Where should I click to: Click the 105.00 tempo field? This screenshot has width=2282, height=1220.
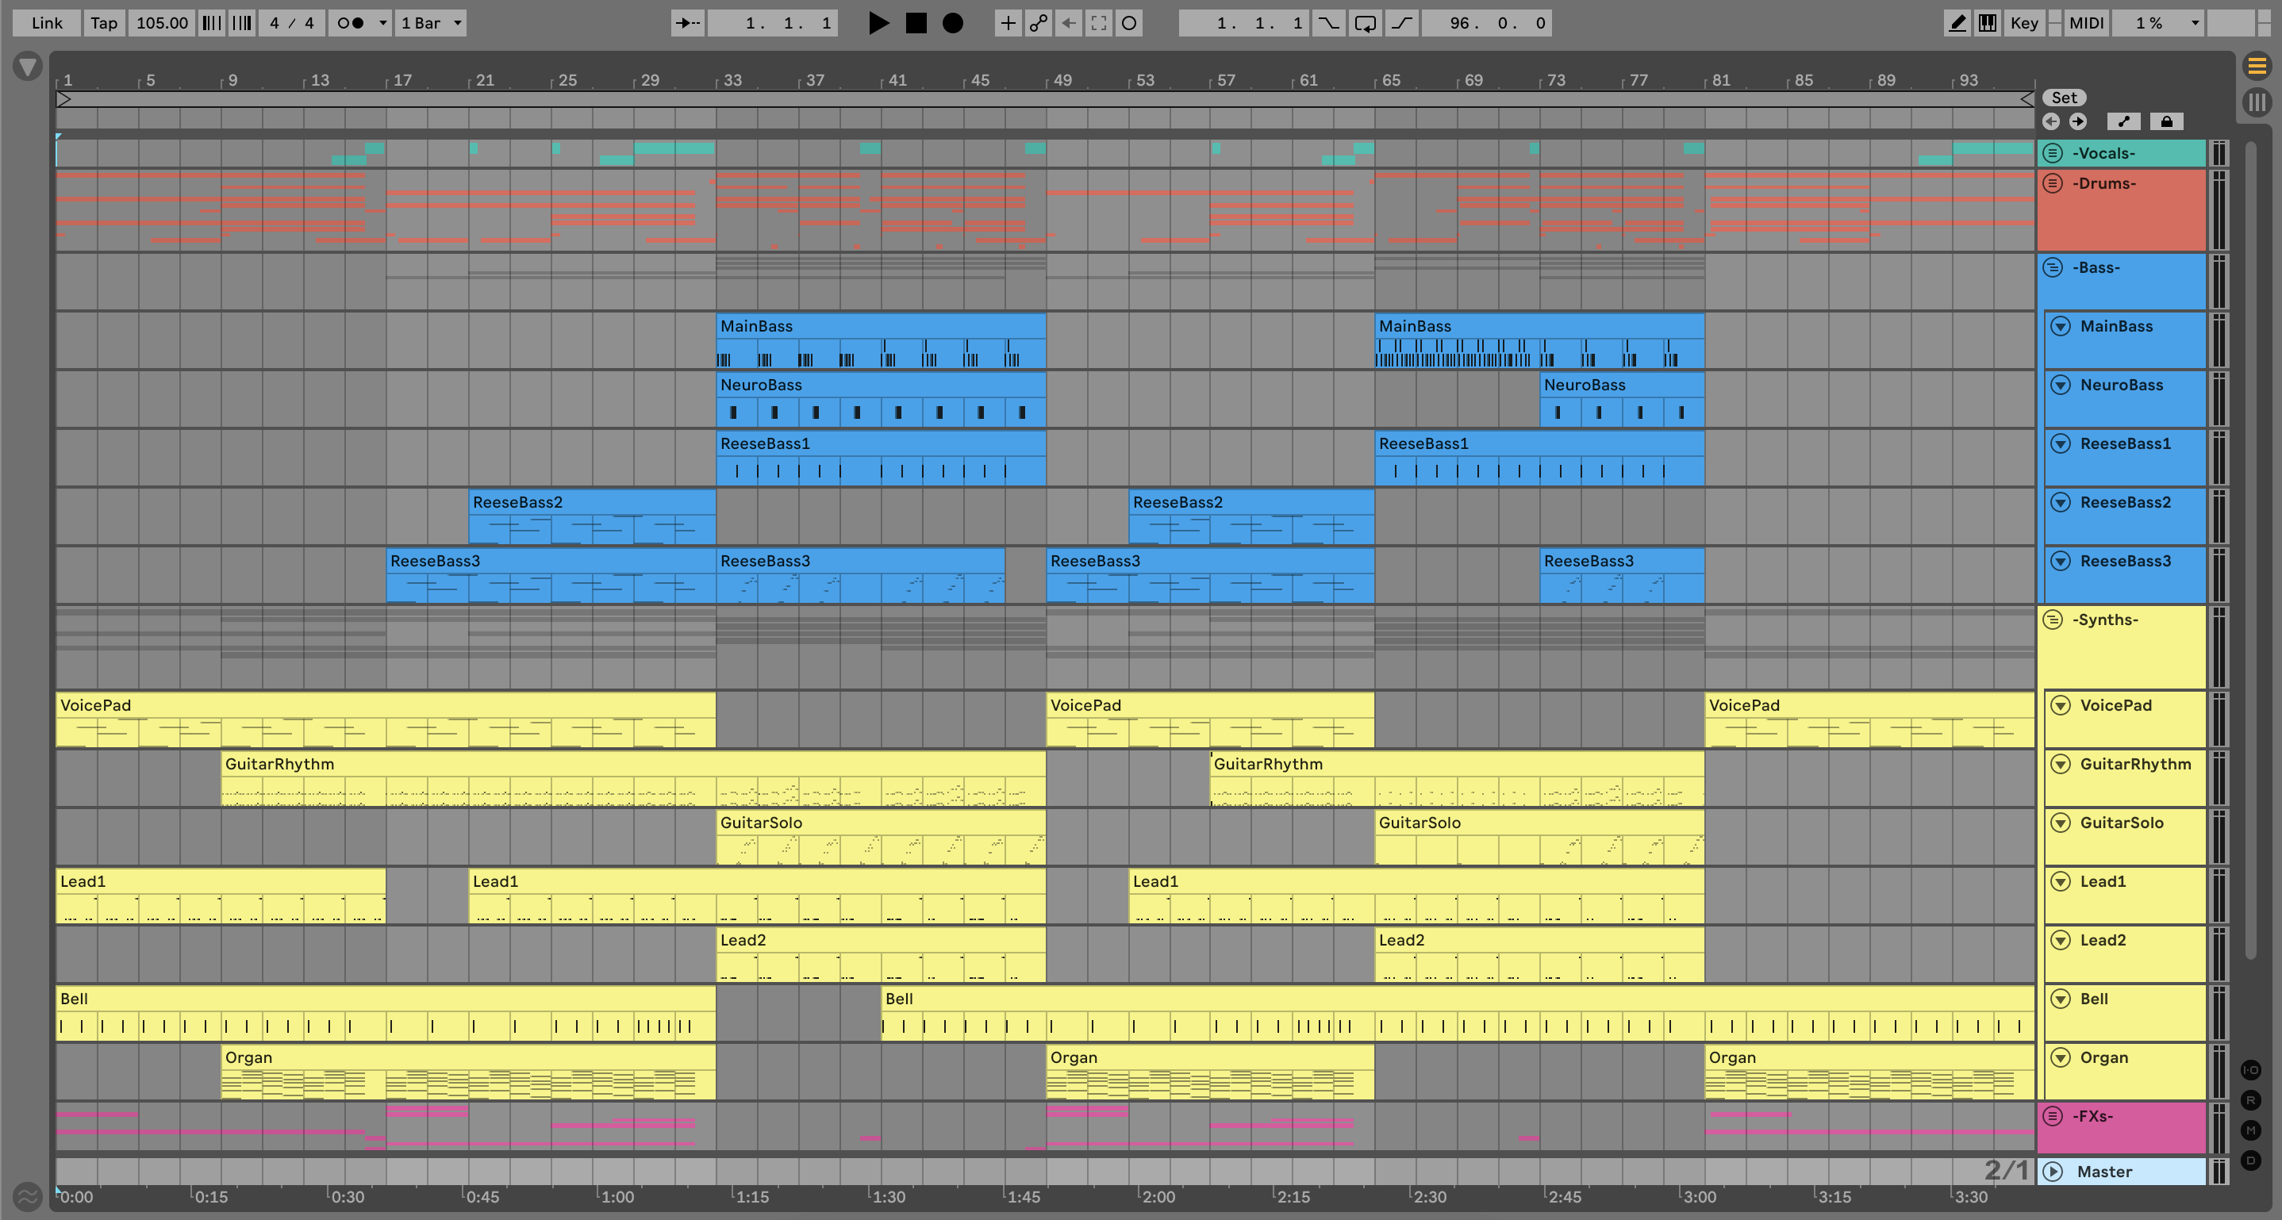coord(161,23)
